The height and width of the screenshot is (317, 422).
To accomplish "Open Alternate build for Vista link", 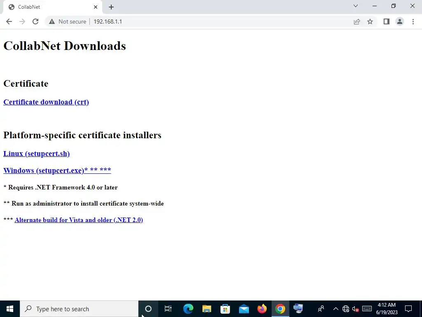I will (x=79, y=220).
